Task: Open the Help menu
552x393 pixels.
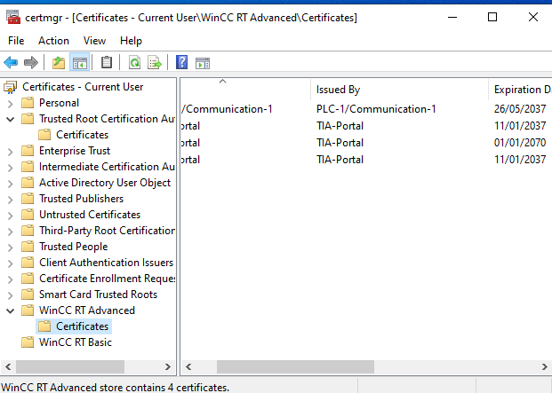Action: click(x=131, y=41)
